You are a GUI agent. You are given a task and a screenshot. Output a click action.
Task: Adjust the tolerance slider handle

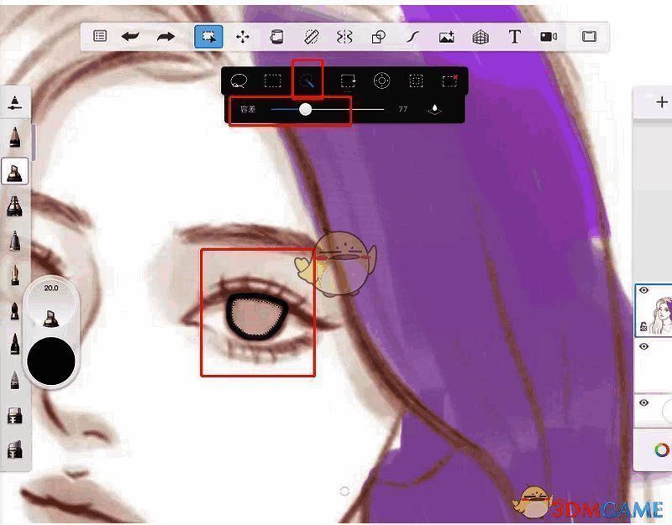(305, 109)
